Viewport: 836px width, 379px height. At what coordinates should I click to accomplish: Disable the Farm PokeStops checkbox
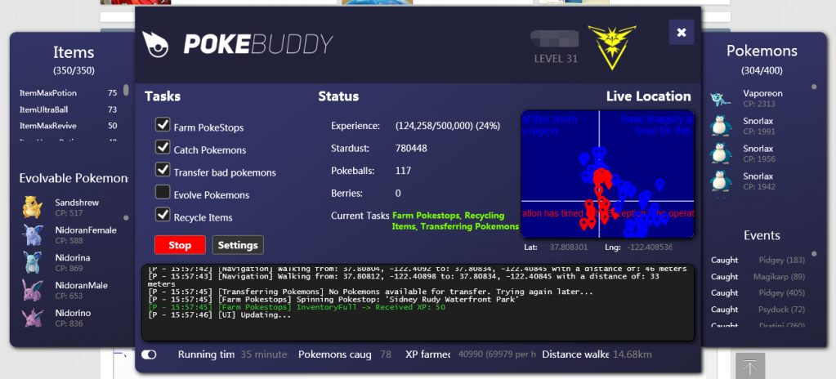(x=163, y=126)
